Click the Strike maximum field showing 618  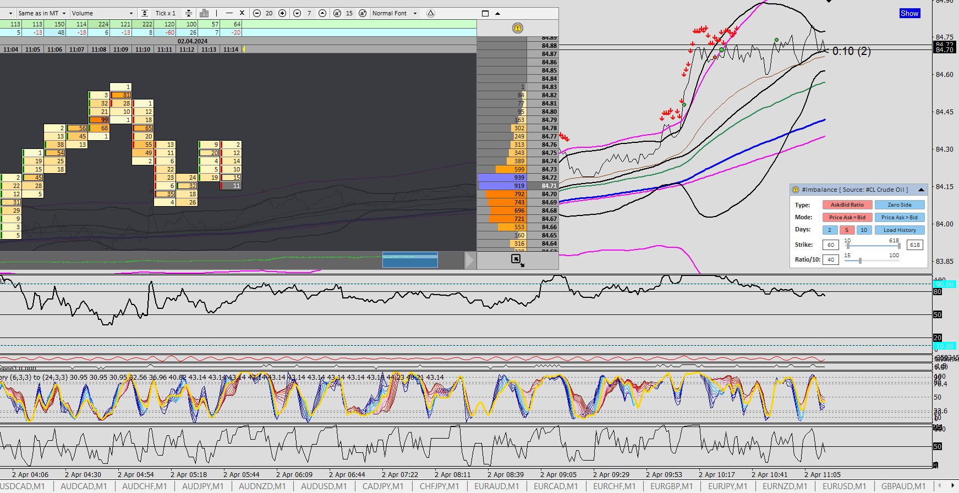(915, 245)
